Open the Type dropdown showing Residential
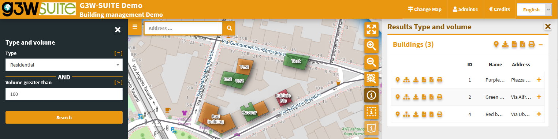The width and height of the screenshot is (558, 139). [64, 65]
